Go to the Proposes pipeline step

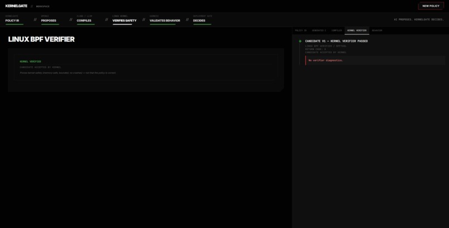pyautogui.click(x=50, y=19)
